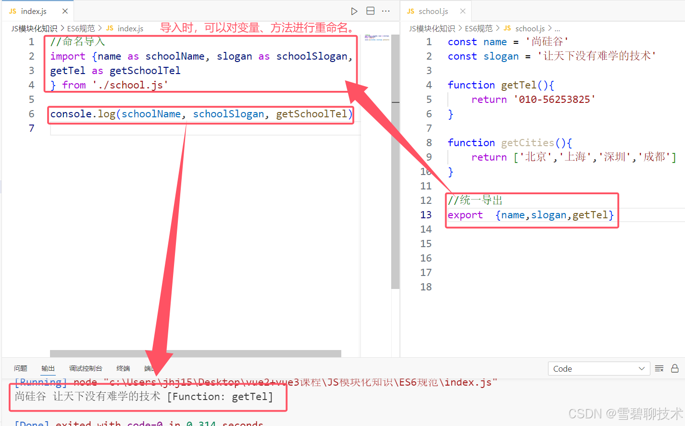Click the index.js vertical scrollbar
The width and height of the screenshot is (685, 426).
pyautogui.click(x=395, y=162)
